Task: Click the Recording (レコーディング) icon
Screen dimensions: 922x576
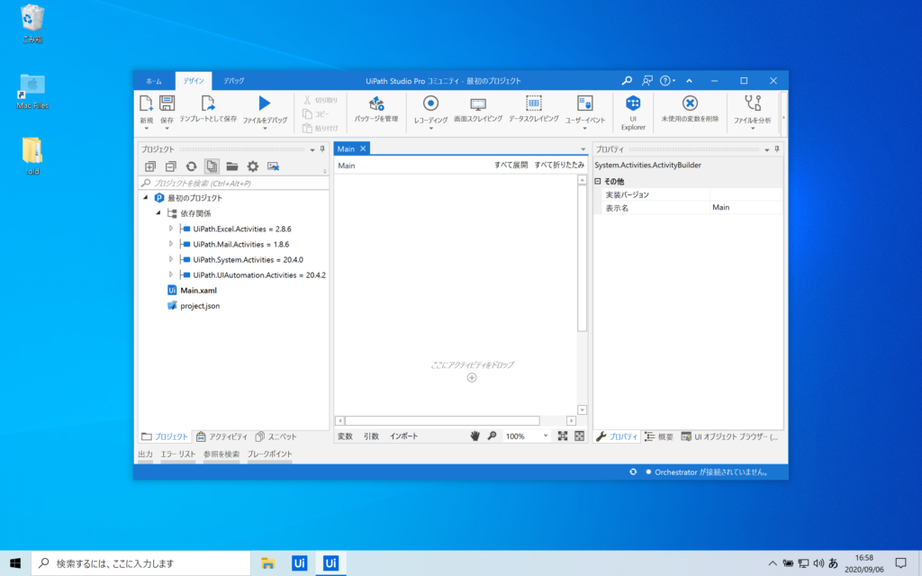Action: click(430, 103)
